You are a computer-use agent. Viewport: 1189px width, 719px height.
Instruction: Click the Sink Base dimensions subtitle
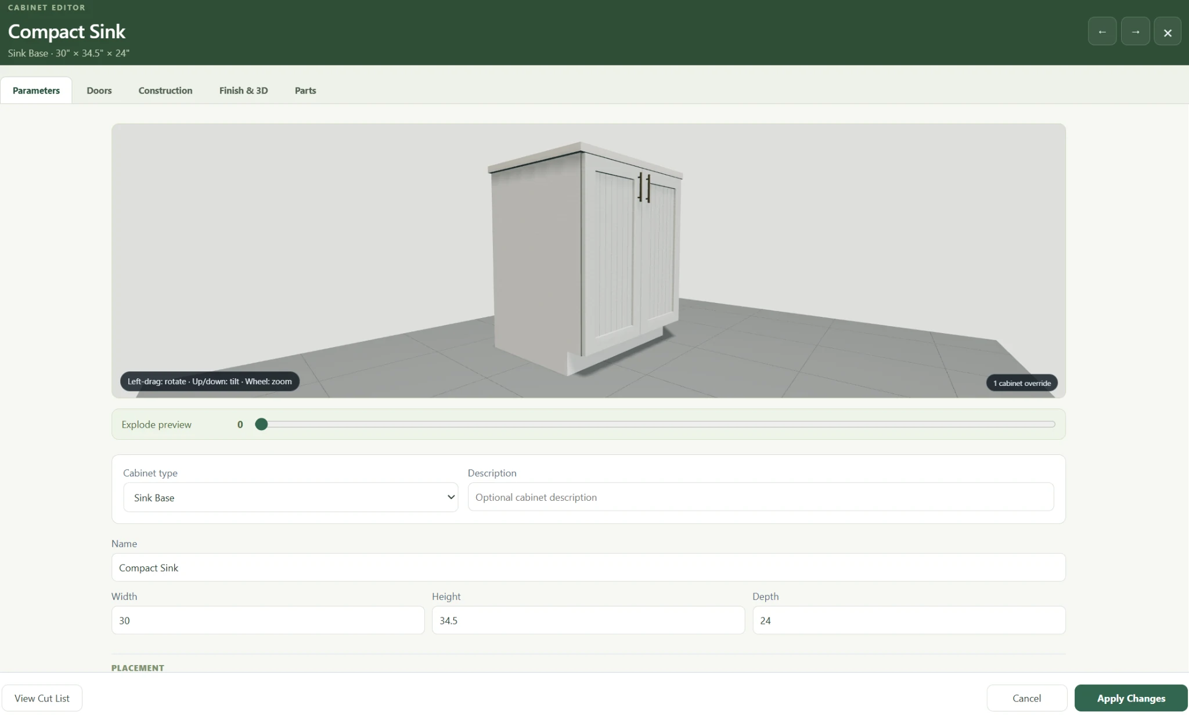point(69,53)
